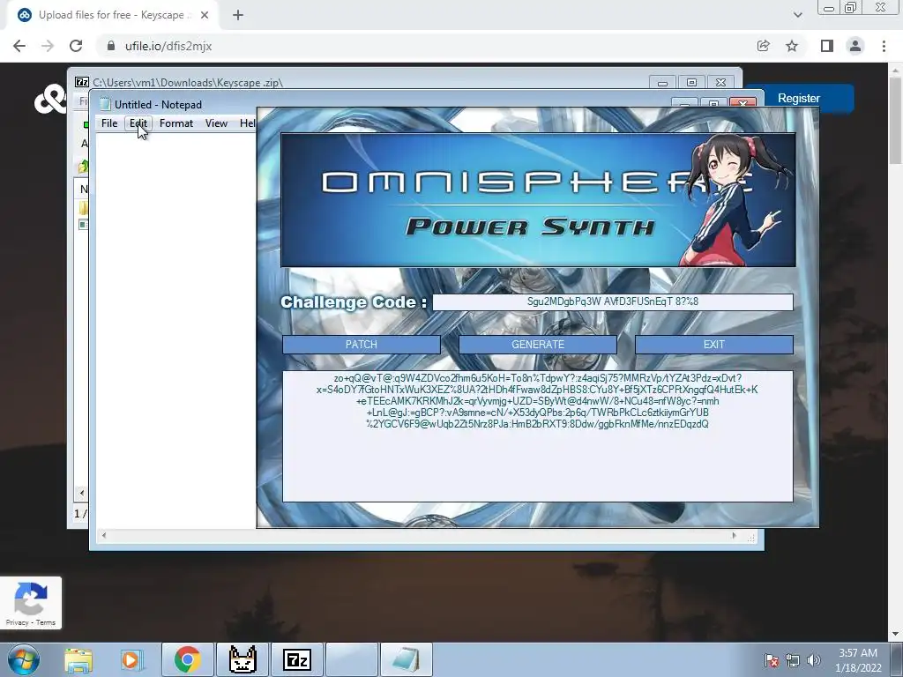
Task: Open Notepad's File menu
Action: pyautogui.click(x=108, y=123)
